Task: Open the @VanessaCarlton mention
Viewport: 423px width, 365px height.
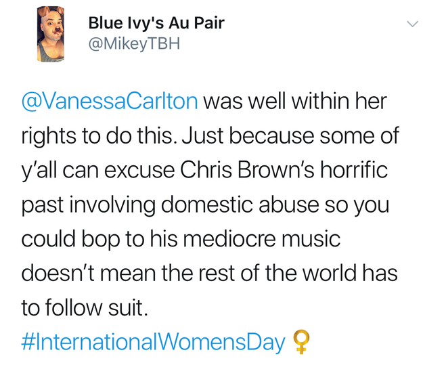Action: (x=110, y=102)
